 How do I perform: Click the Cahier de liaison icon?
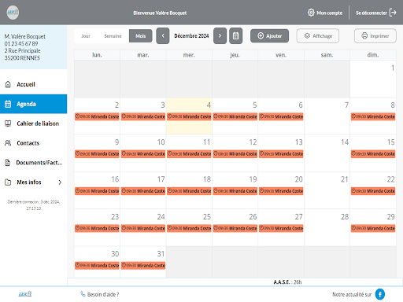point(8,123)
